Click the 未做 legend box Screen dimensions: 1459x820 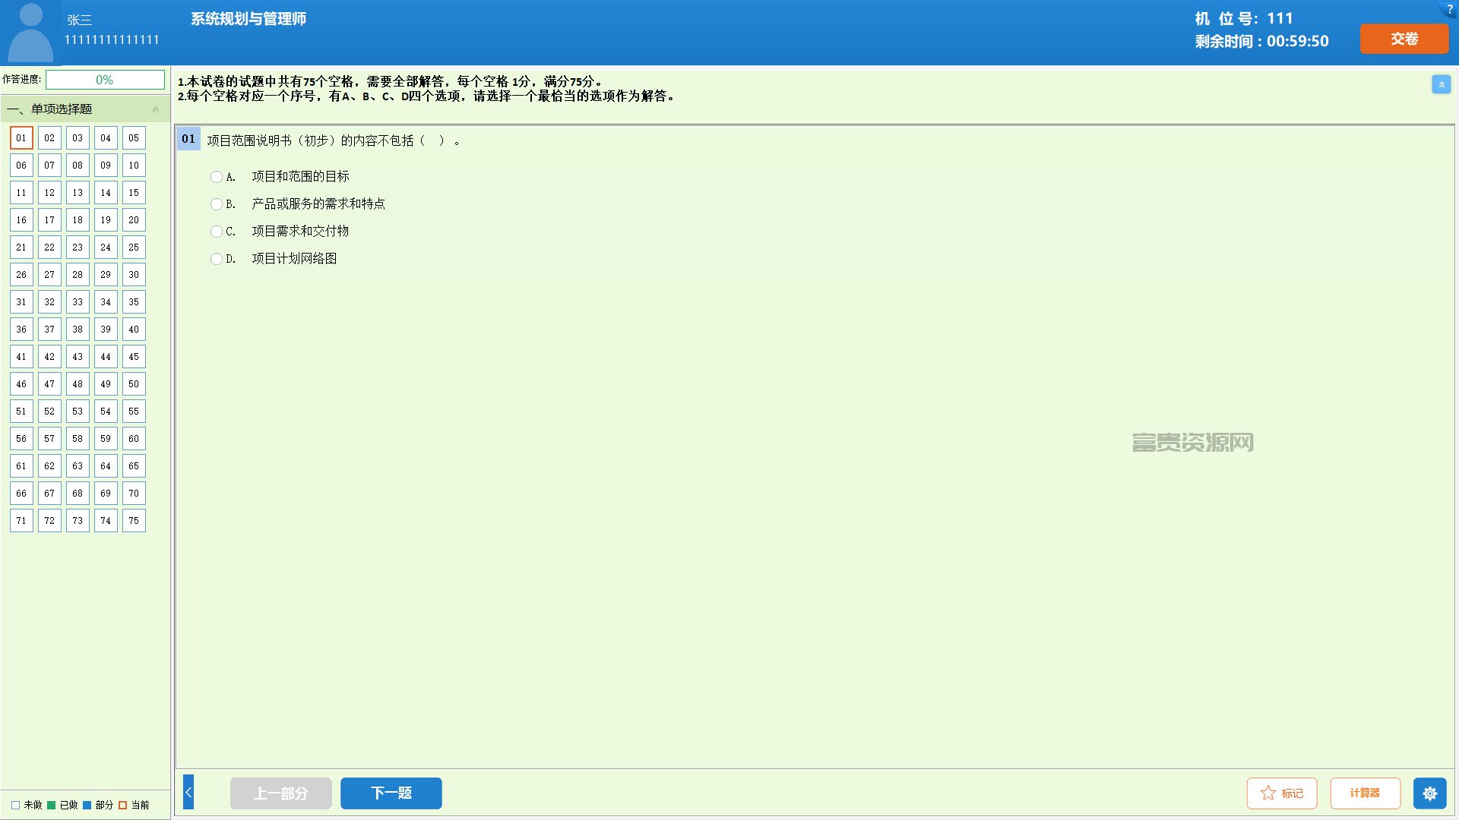(15, 806)
